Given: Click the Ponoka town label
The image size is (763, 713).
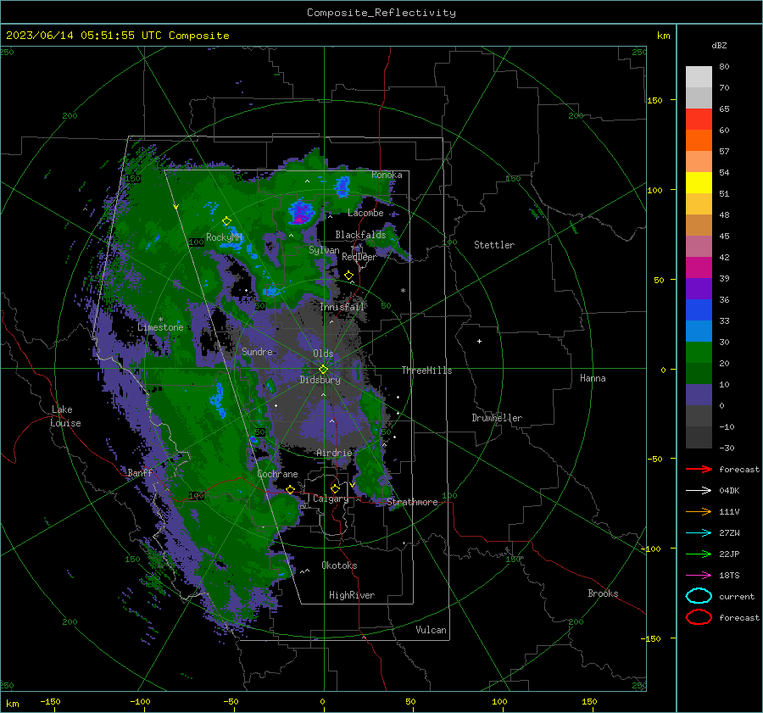Looking at the screenshot, I should (x=387, y=175).
